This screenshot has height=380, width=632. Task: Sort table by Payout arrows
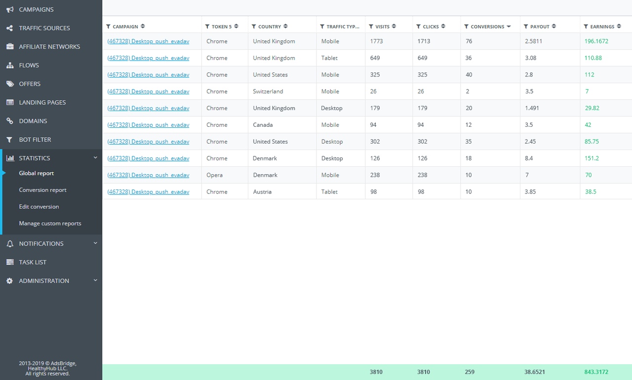coord(554,26)
